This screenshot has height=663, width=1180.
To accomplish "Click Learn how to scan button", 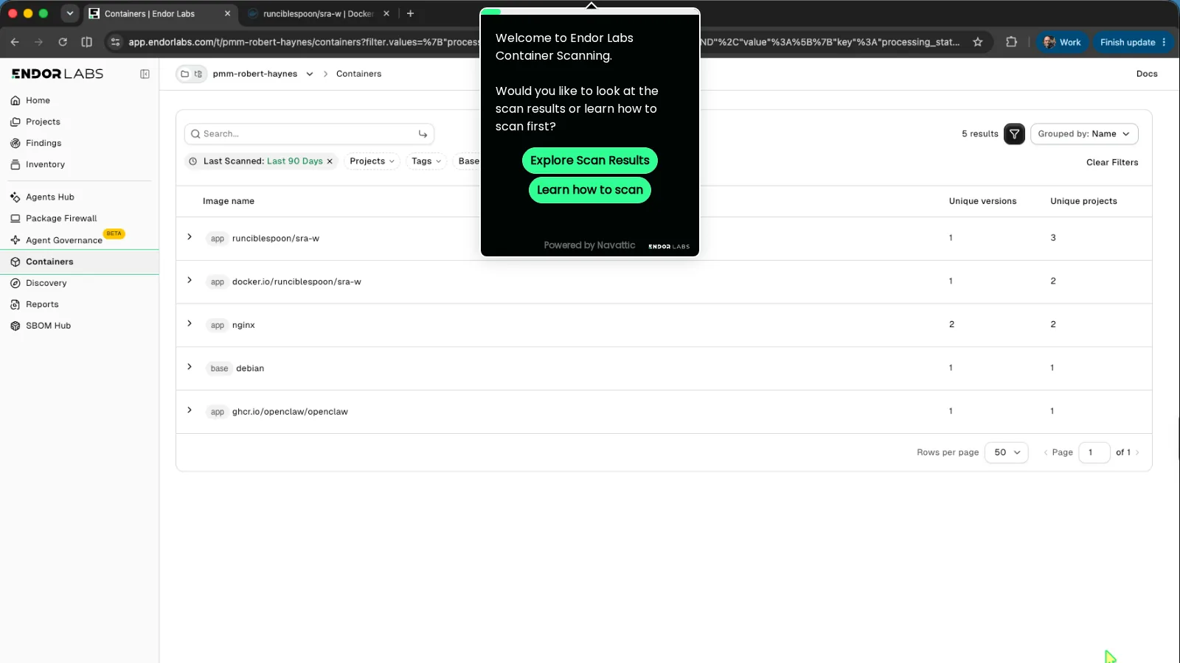I will [x=590, y=190].
